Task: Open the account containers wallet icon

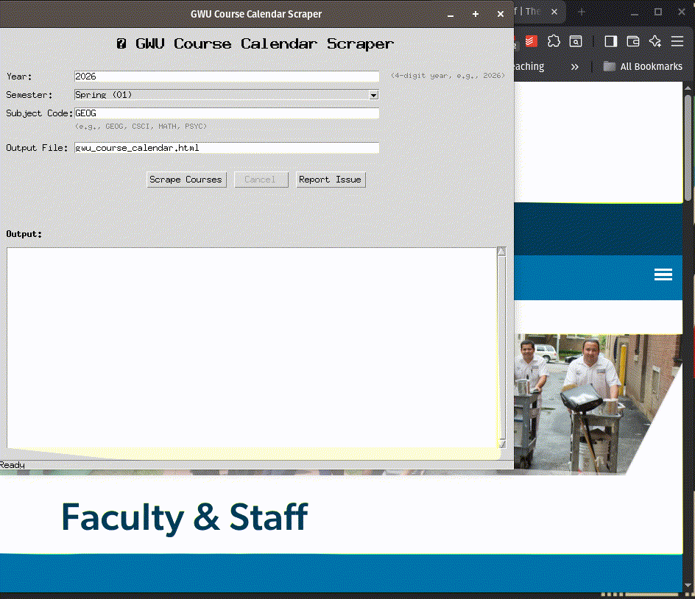Action: point(632,41)
